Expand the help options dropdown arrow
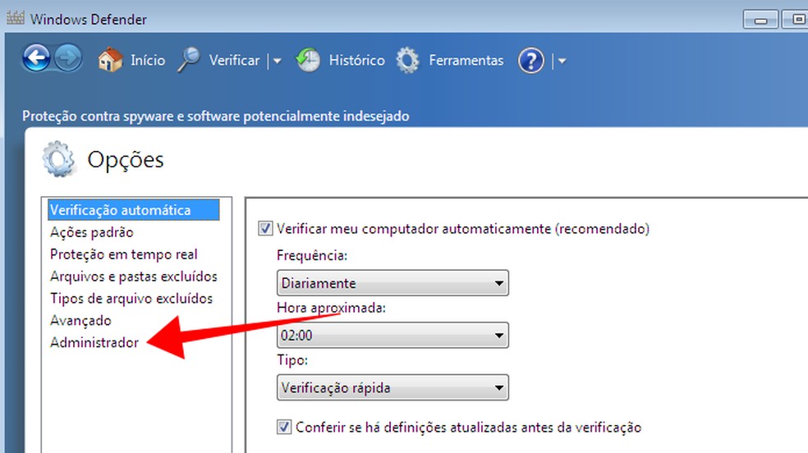 coord(562,61)
